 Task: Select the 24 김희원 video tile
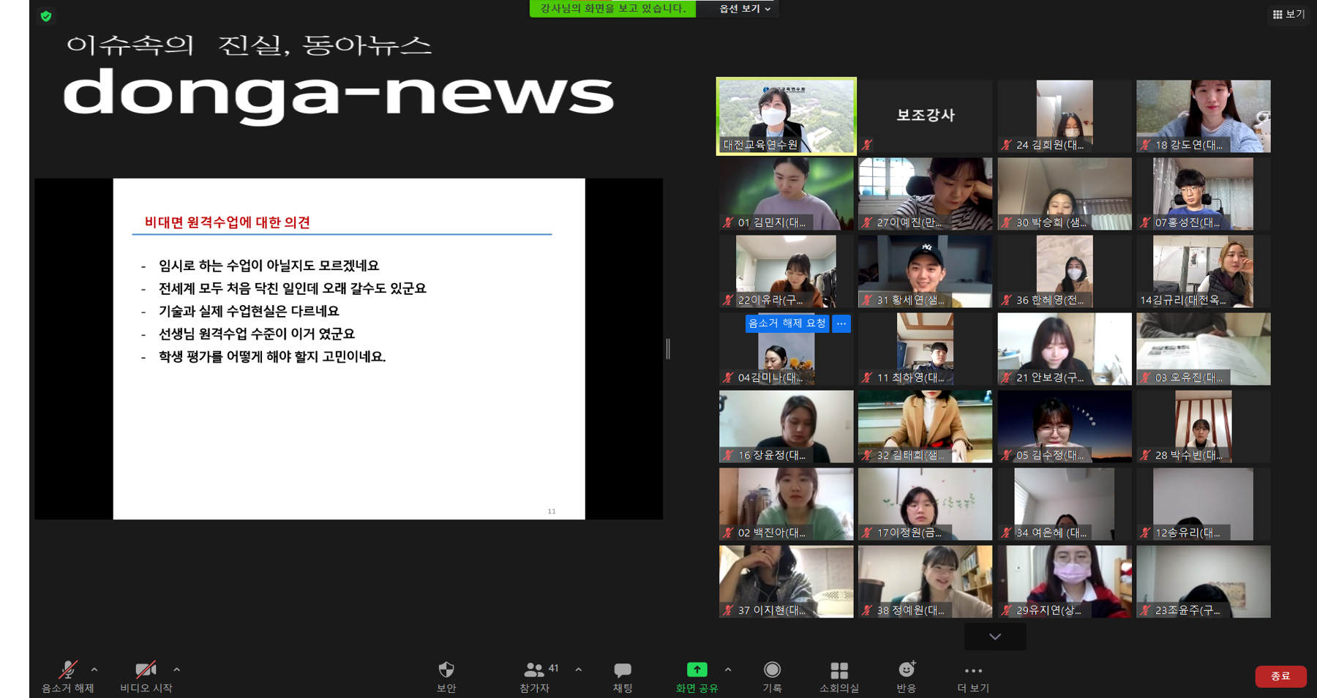tap(1065, 116)
